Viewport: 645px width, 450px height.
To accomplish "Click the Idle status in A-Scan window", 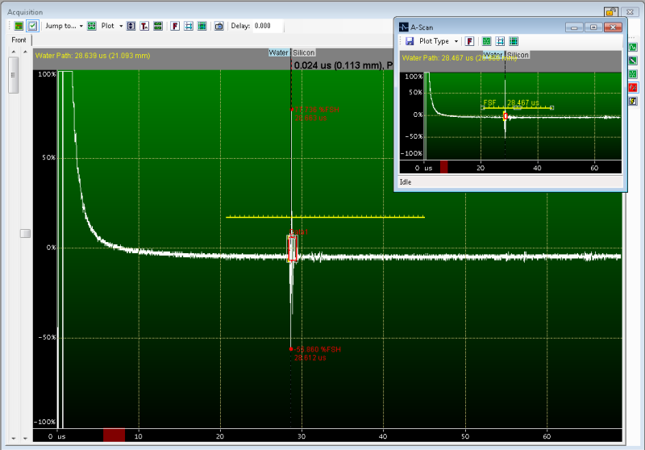I will (406, 182).
